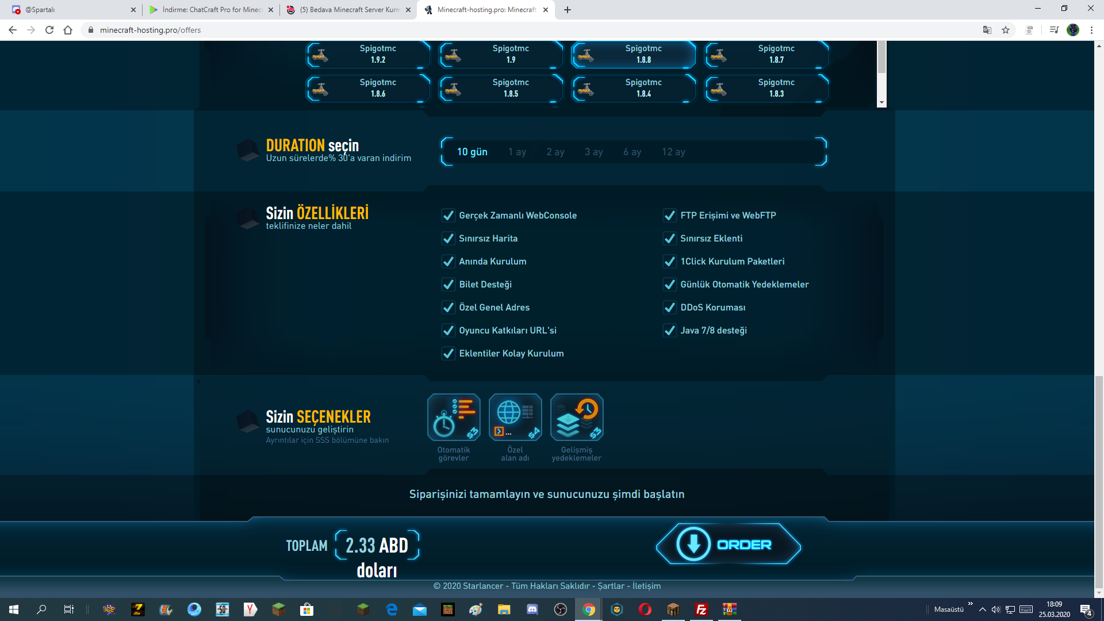The height and width of the screenshot is (621, 1104).
Task: Choose the 2 ay duration
Action: 555,152
